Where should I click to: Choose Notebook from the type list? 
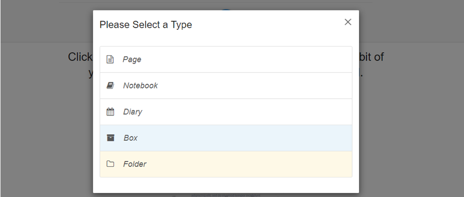[x=226, y=85]
